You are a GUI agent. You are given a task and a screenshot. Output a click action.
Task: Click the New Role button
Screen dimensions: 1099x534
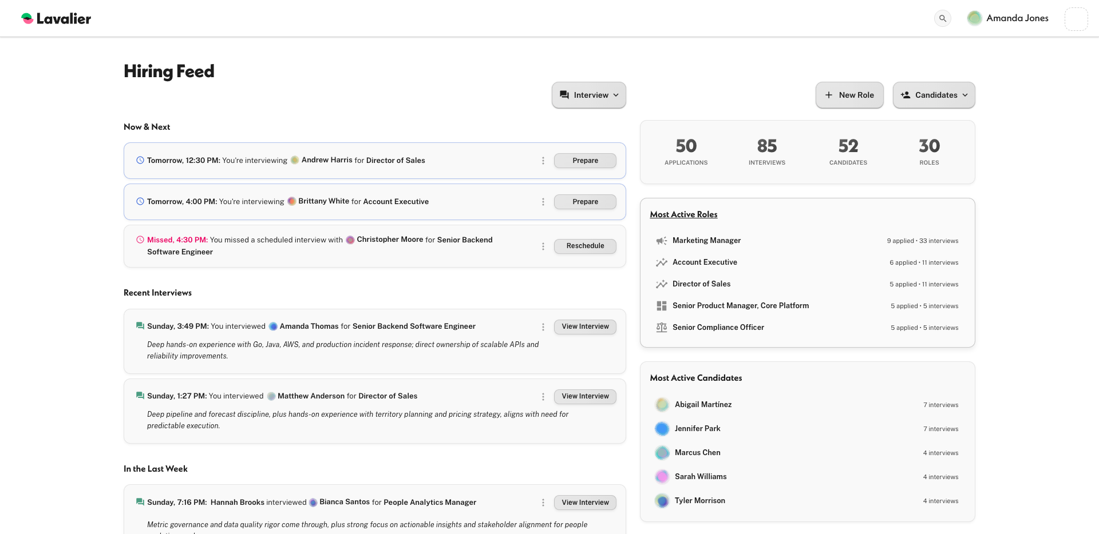[849, 95]
